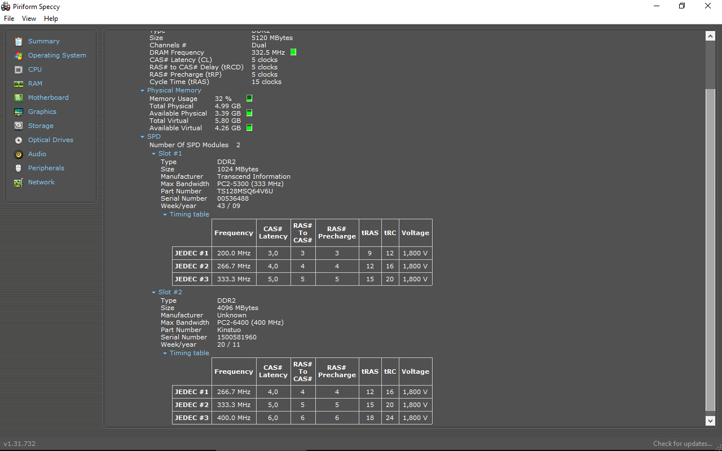This screenshot has height=451, width=722.
Task: Click the version number v1.31.732
Action: 20,444
